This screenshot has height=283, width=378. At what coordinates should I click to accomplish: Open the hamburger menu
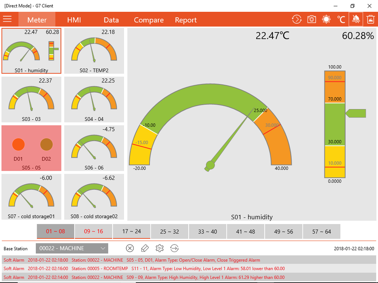(7, 19)
